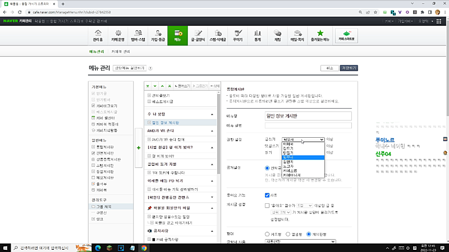Screen dimensions: 449x252
Task: Open the 꾸미기 paintbrush icon
Action: (238, 36)
